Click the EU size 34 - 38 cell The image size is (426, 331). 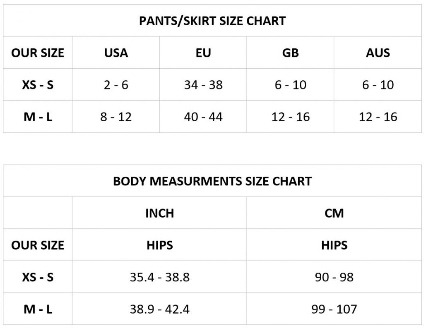tap(203, 85)
